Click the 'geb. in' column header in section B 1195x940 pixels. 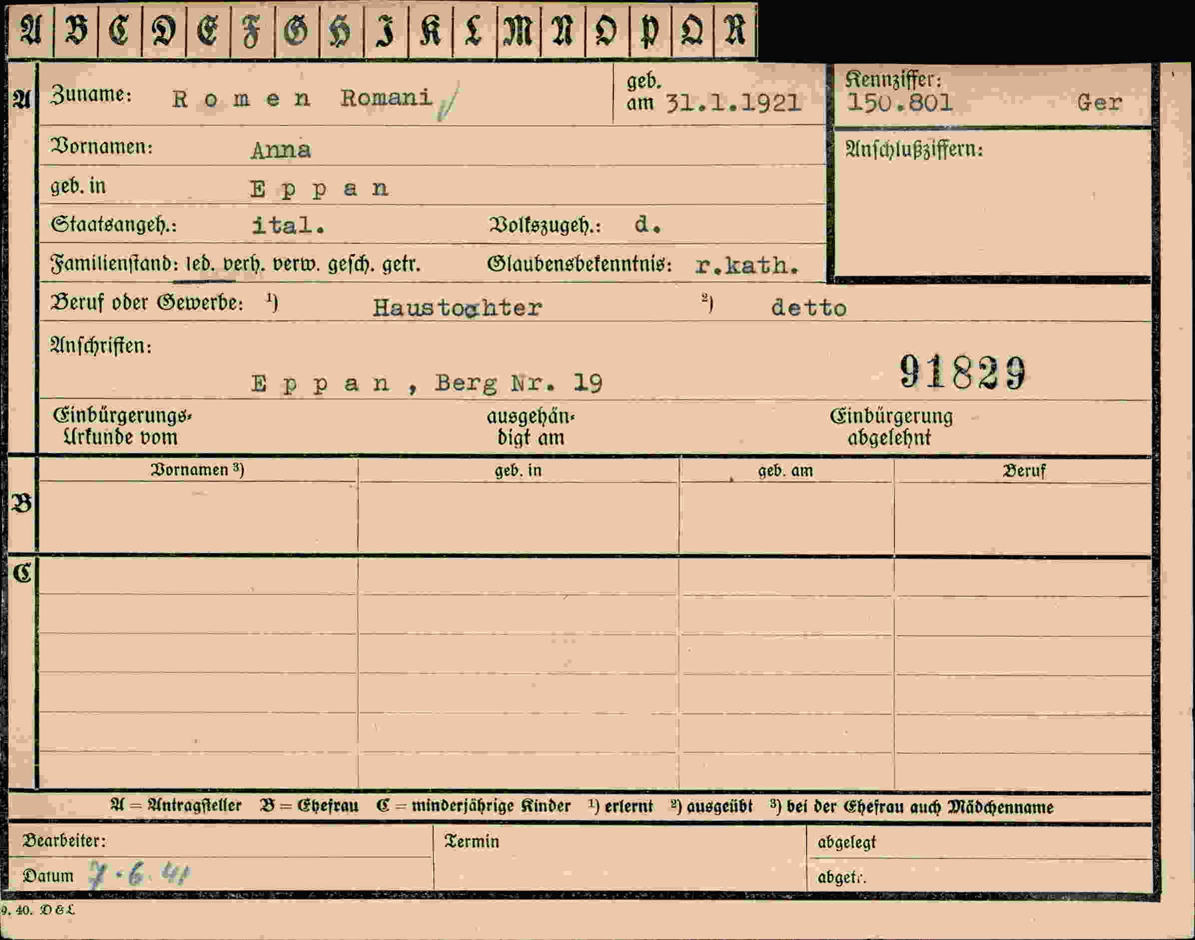tap(518, 470)
